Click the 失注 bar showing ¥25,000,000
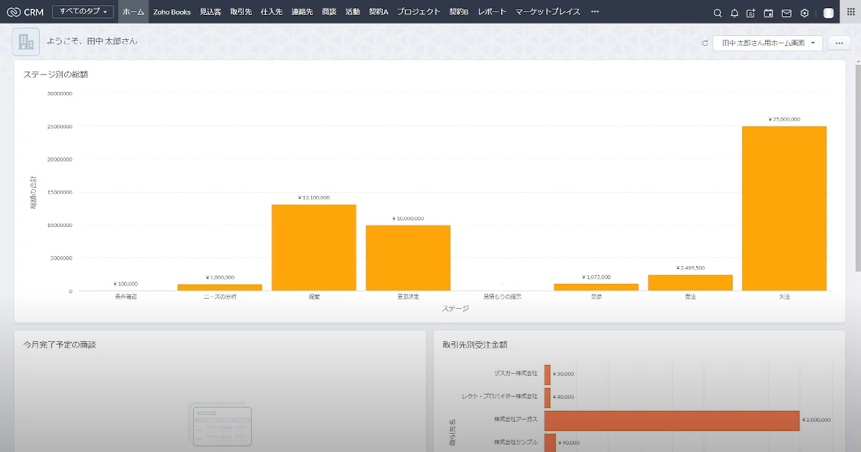The height and width of the screenshot is (452, 861). (x=784, y=209)
